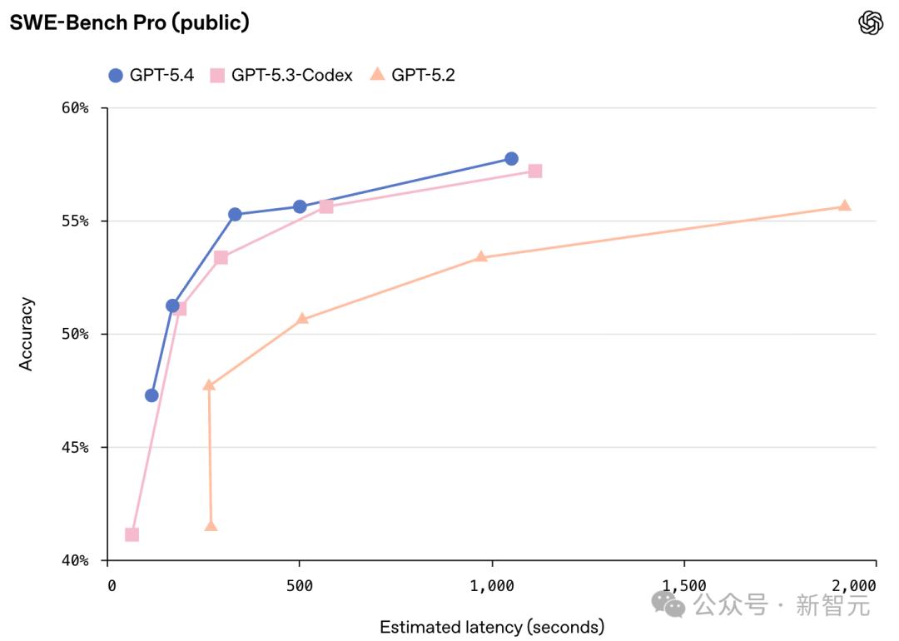Click the 公众号 · 新智元 watermark text

[782, 605]
